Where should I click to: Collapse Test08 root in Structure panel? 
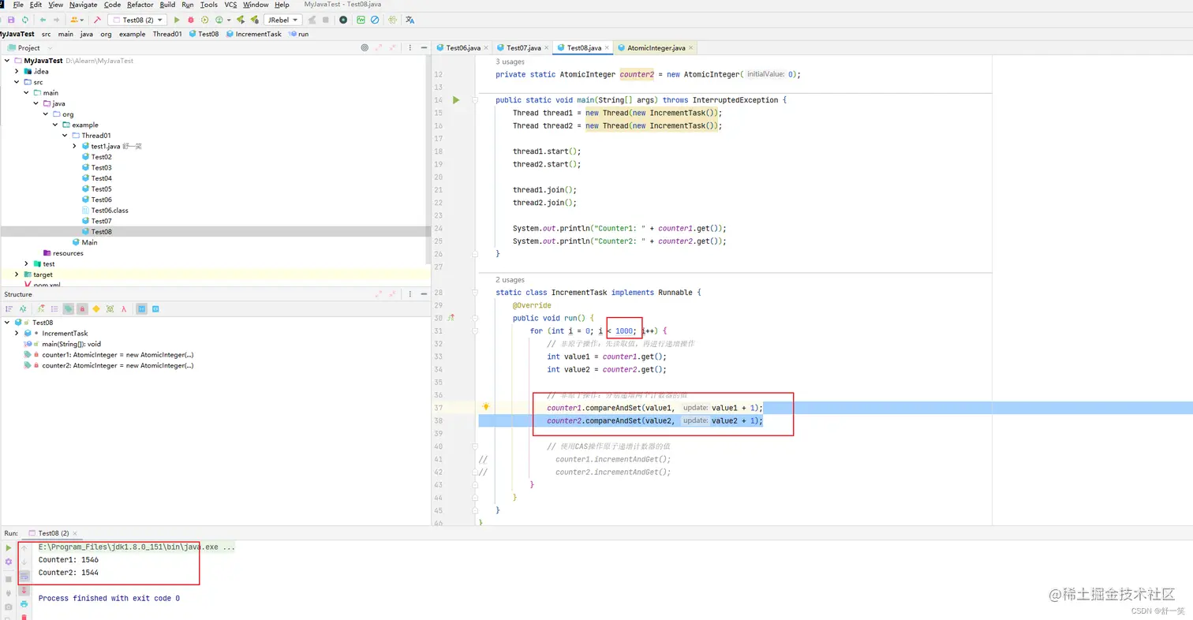(7, 323)
